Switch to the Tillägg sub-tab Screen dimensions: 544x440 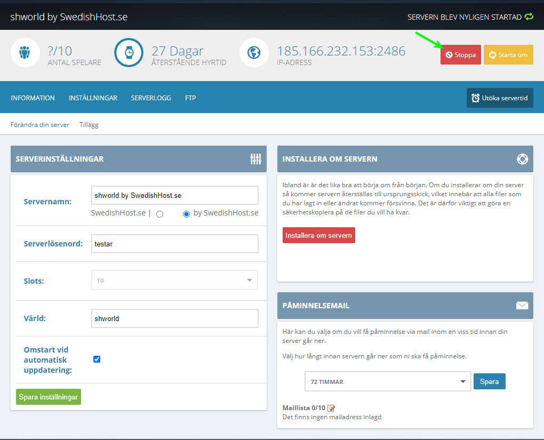(89, 125)
